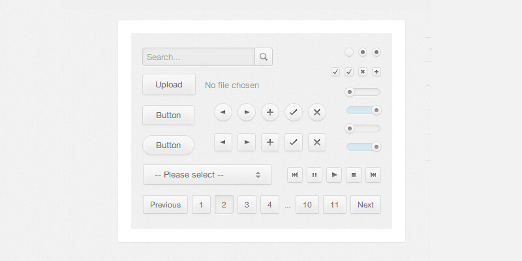Viewport: 522px width, 261px height.
Task: Toggle the checkbox with the plus mark
Action: pos(376,72)
